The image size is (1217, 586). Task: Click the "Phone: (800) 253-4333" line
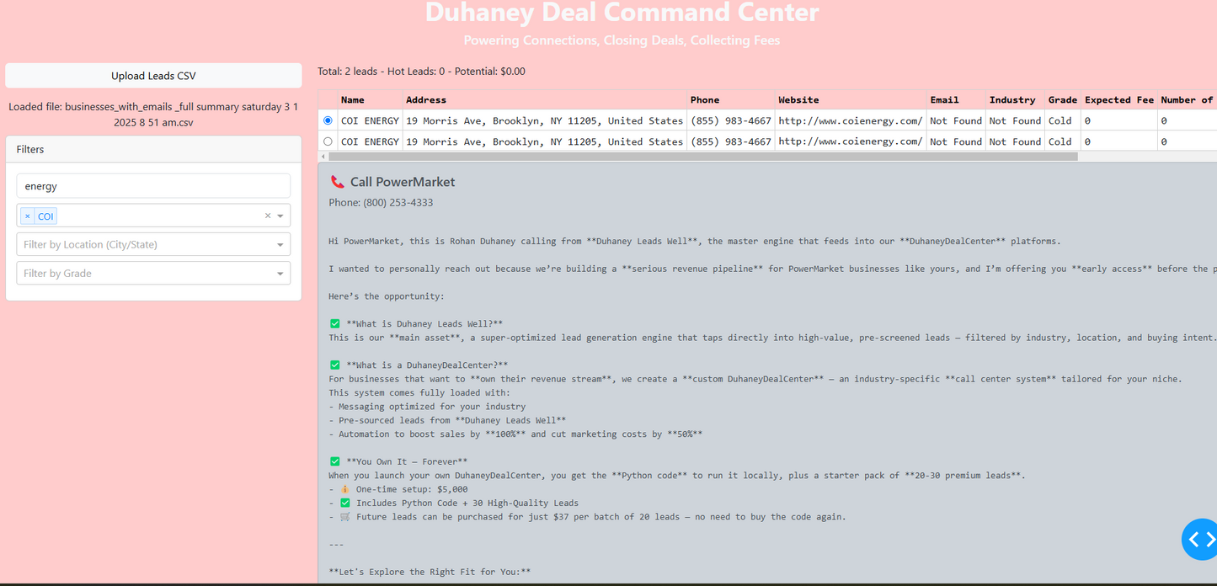381,203
